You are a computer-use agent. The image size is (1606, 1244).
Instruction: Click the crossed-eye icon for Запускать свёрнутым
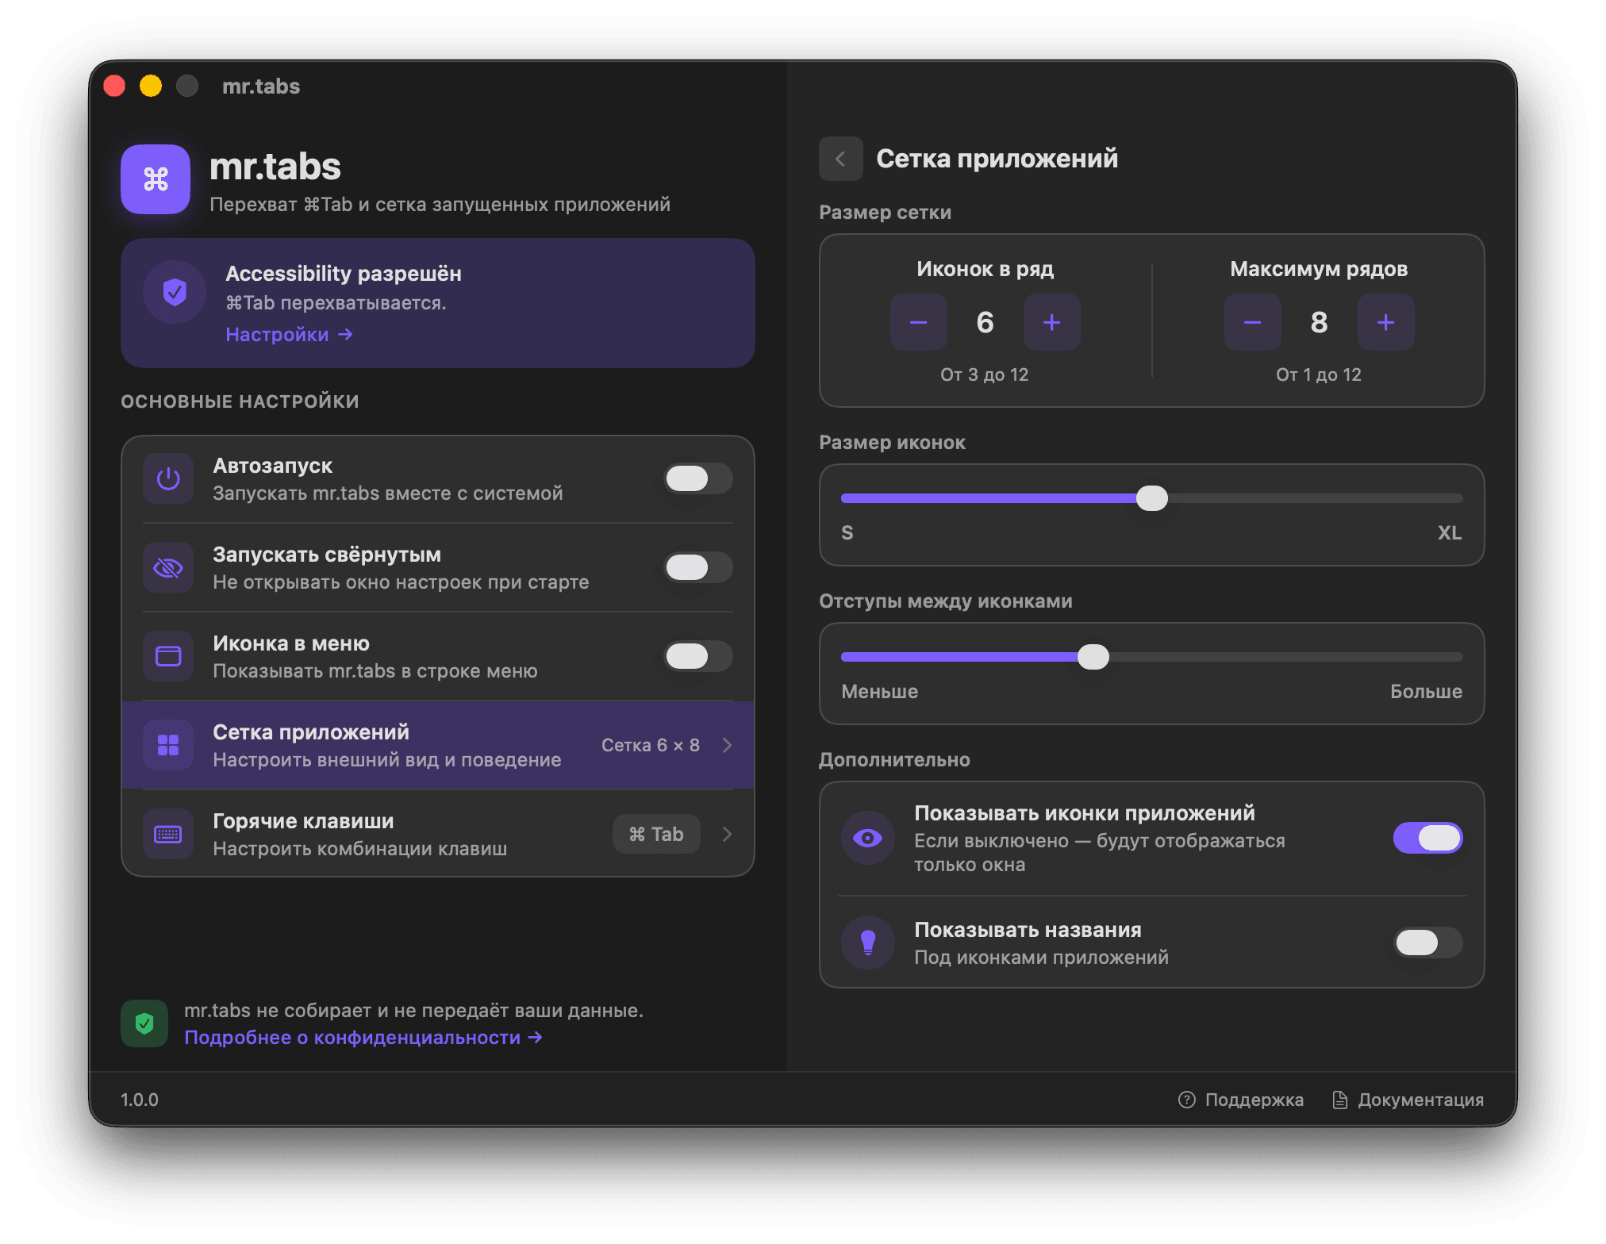168,567
